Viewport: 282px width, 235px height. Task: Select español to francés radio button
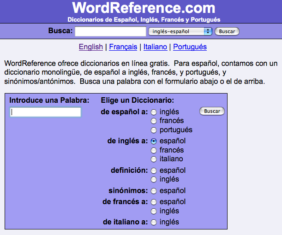154,121
